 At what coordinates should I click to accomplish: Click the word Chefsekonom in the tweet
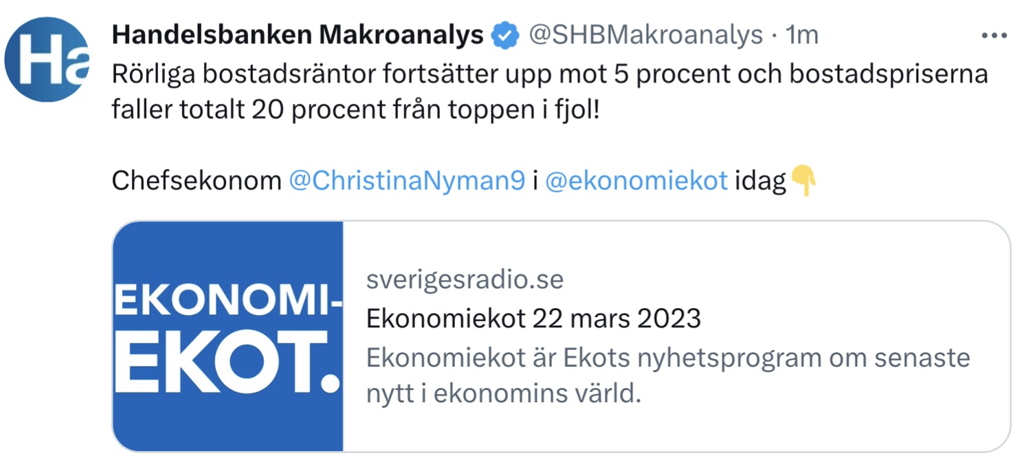(x=197, y=181)
